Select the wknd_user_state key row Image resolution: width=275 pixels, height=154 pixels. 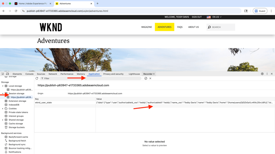click(154, 103)
